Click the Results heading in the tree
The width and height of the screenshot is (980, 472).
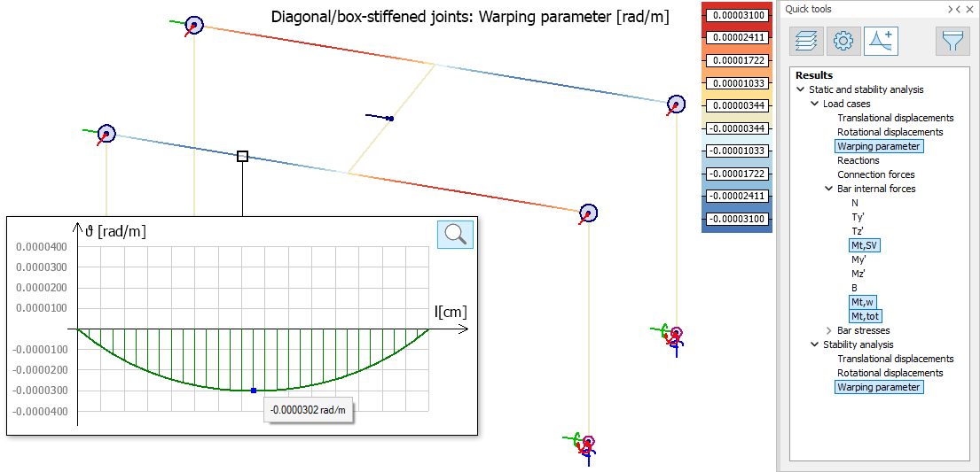(814, 75)
